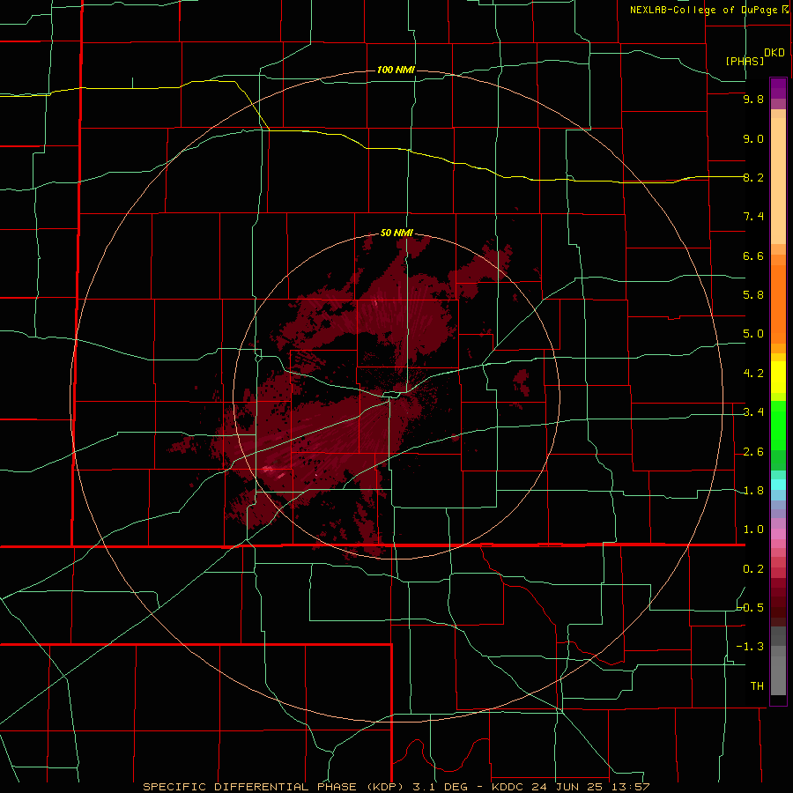This screenshot has width=793, height=793.
Task: Click the NEXLAB-College of DuPage label
Action: [x=703, y=10]
